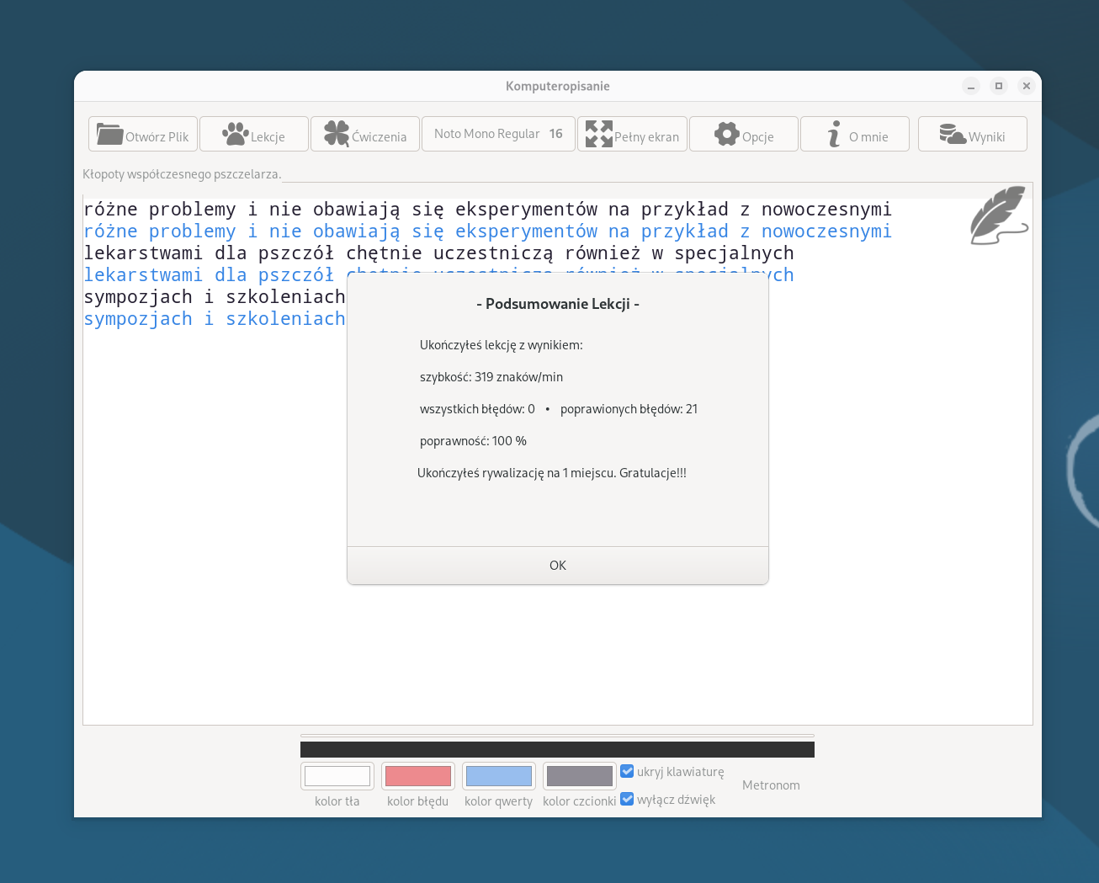Click the feather quill icon
Screen dimensions: 1099x883
[999, 215]
